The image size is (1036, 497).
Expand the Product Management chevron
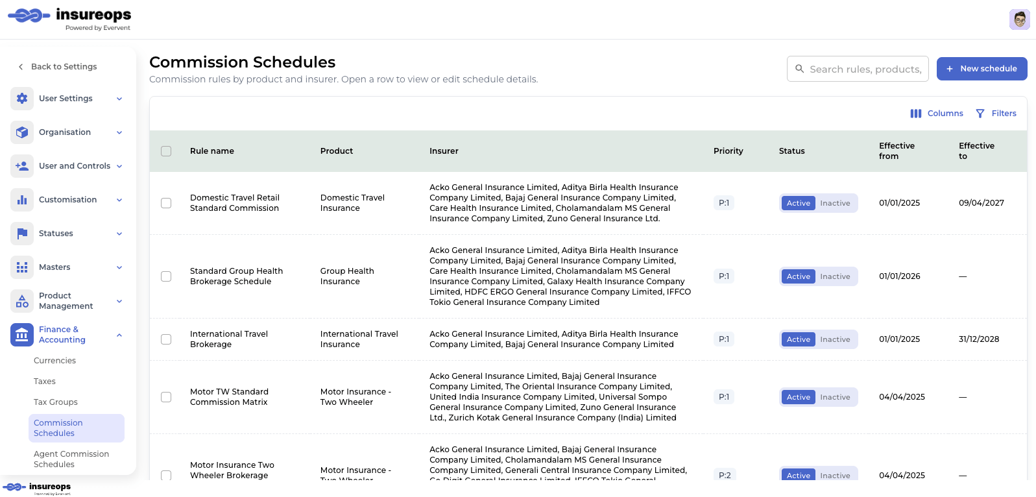[x=119, y=301]
